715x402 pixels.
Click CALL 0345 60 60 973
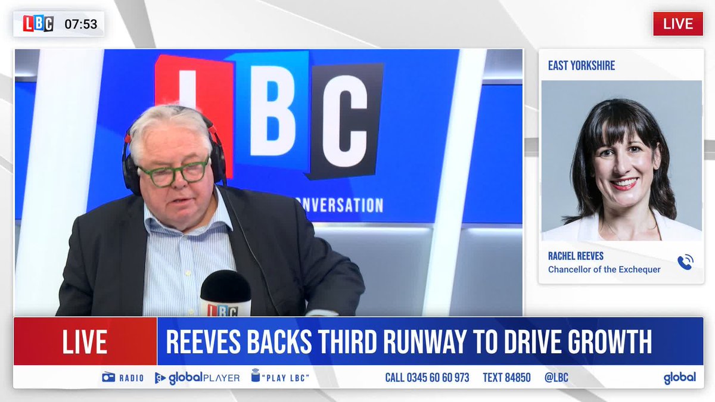pos(427,378)
